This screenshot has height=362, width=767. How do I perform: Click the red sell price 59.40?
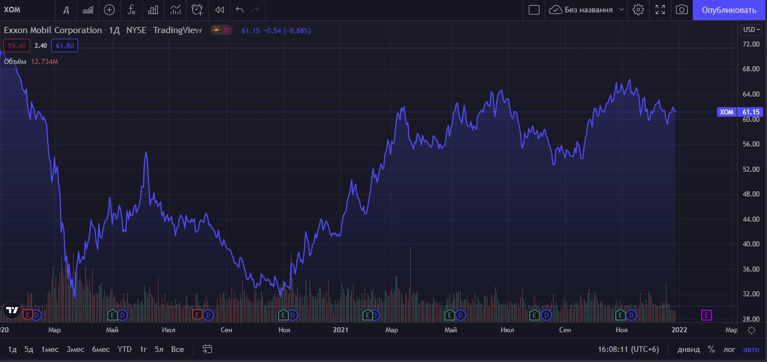point(17,45)
